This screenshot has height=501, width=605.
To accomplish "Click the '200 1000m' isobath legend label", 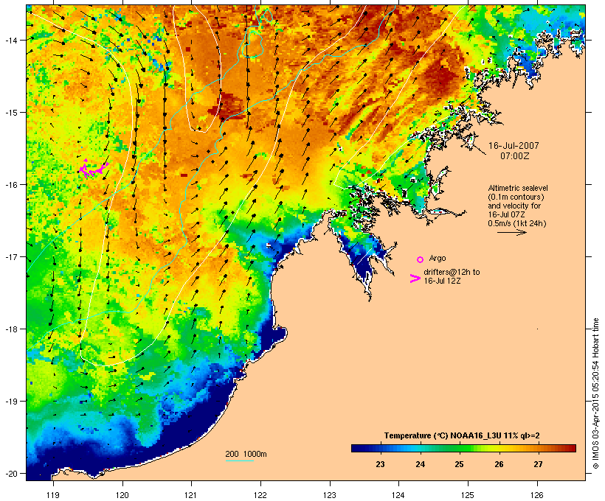I will point(246,454).
